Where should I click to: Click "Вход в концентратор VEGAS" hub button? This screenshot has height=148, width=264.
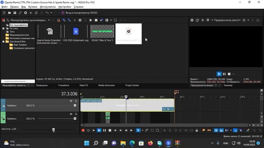tap(79, 13)
